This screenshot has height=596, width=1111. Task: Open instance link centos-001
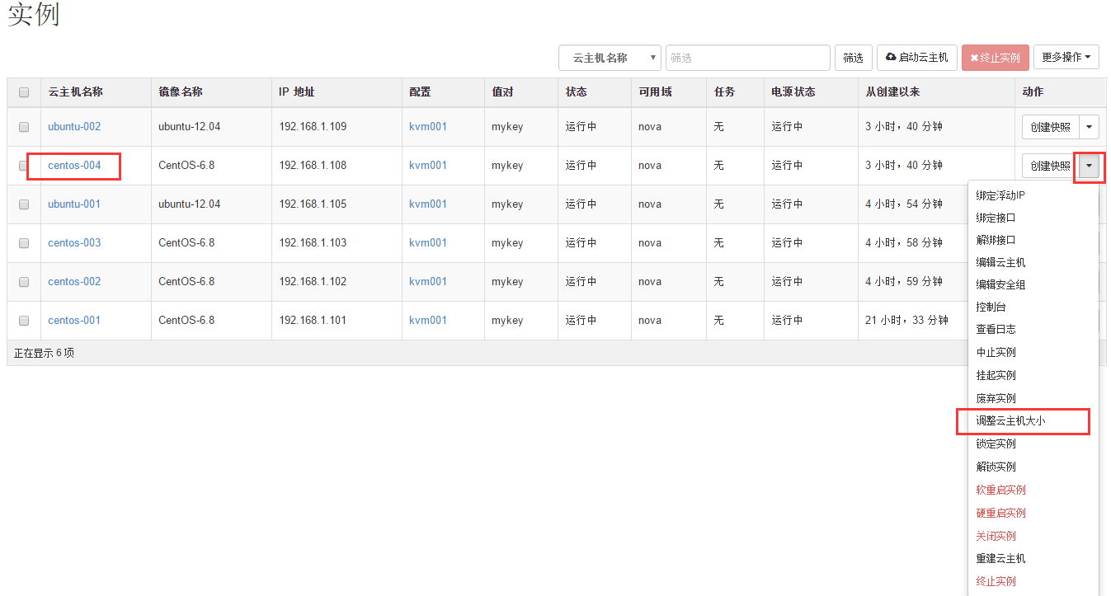tap(74, 321)
